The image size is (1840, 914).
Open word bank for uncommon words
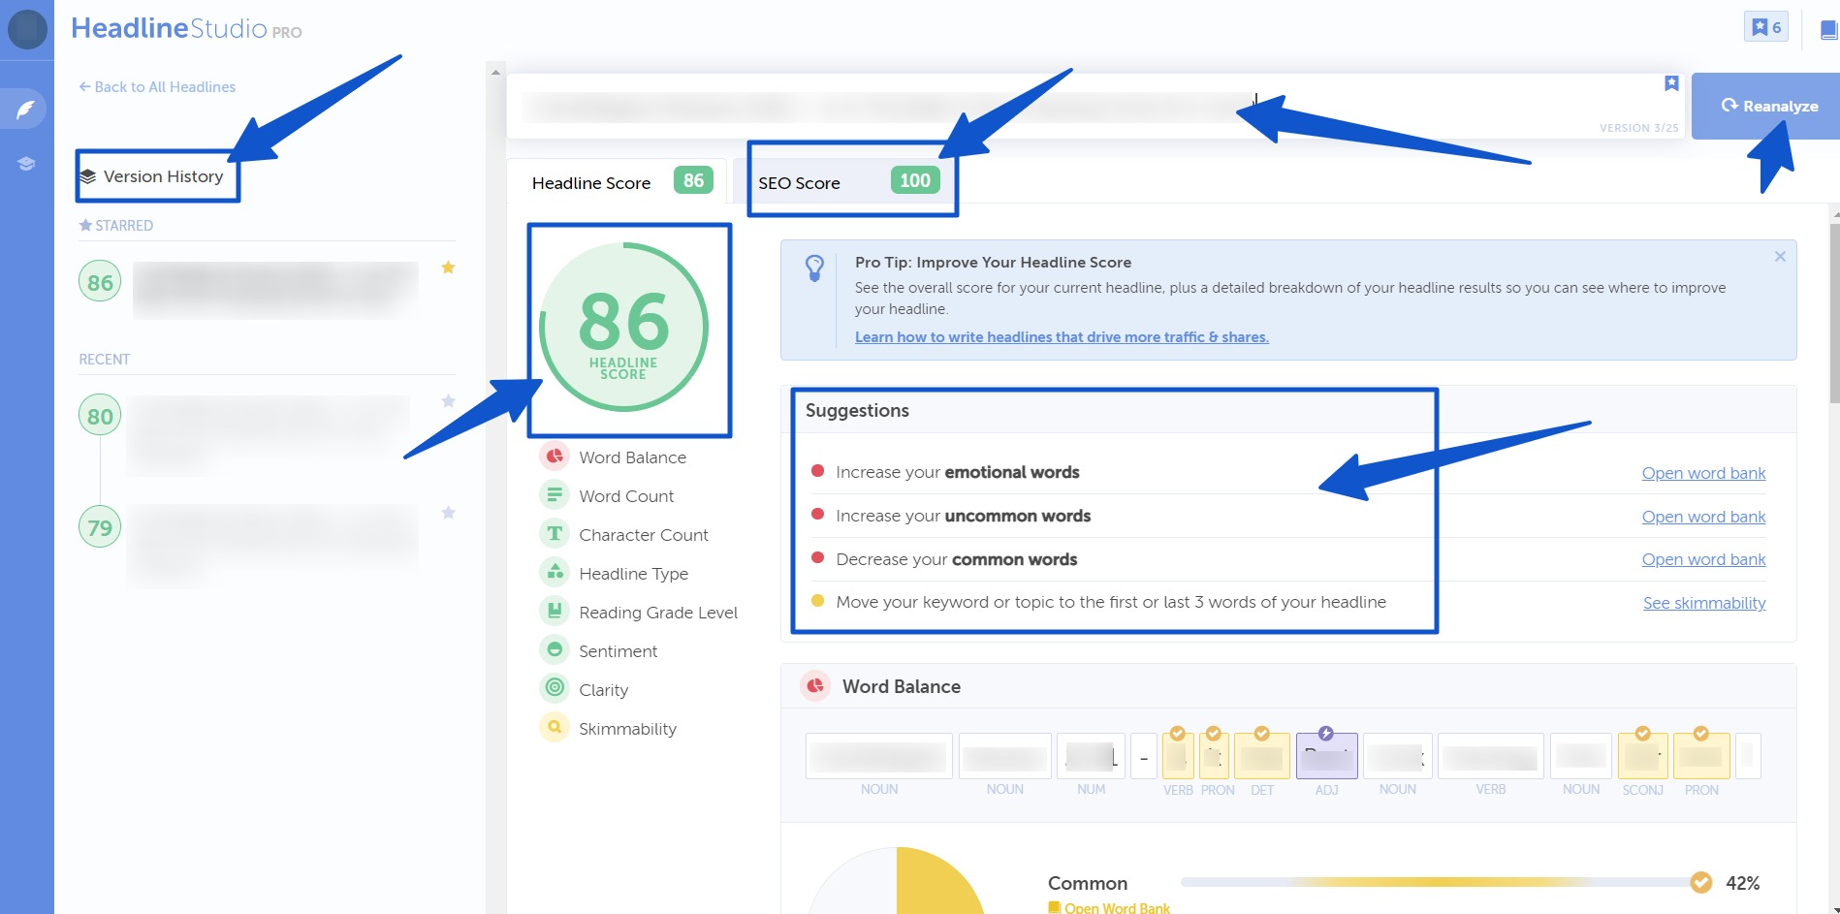1703,517
